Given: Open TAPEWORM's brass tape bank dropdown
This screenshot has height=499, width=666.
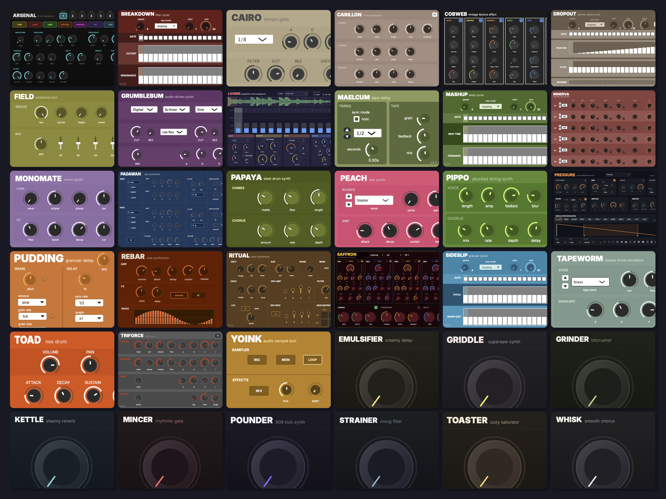Looking at the screenshot, I should (590, 282).
